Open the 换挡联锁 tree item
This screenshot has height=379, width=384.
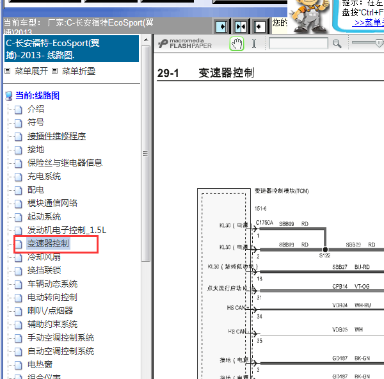click(x=44, y=270)
